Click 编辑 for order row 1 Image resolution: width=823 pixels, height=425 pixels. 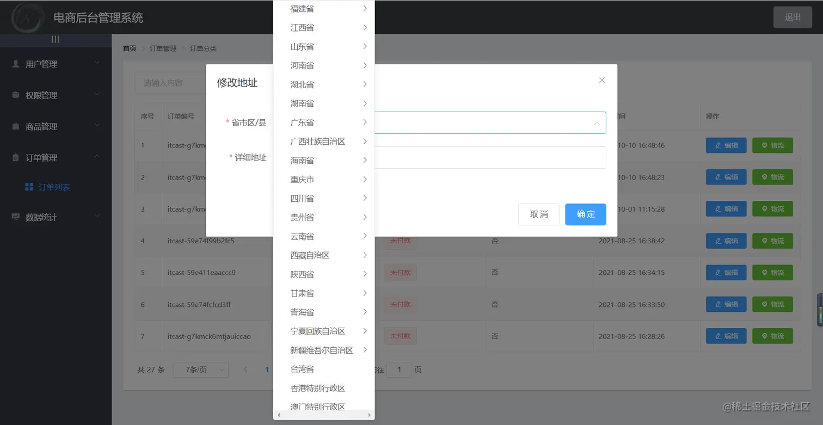(x=726, y=145)
